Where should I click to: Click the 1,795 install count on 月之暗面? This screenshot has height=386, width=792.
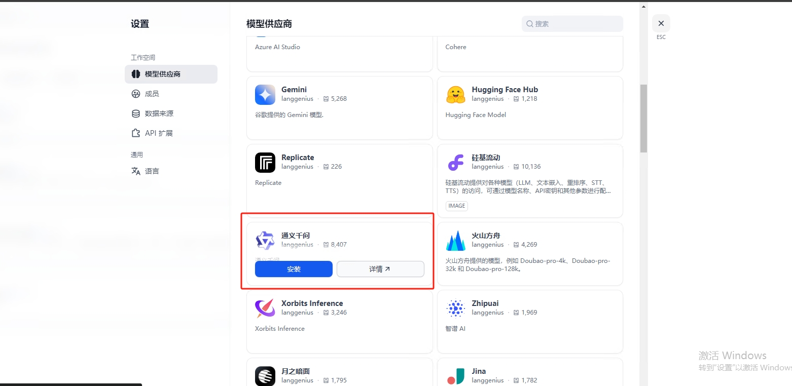[x=339, y=380]
